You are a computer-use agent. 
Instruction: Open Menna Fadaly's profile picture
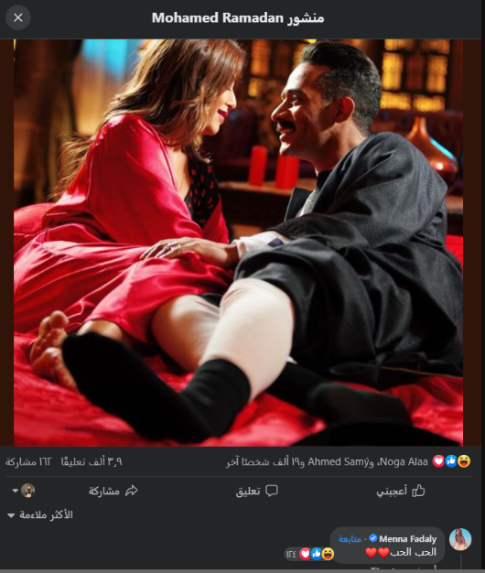coord(460,539)
